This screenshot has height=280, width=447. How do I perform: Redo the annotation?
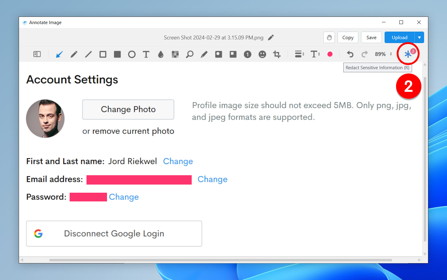pyautogui.click(x=365, y=54)
